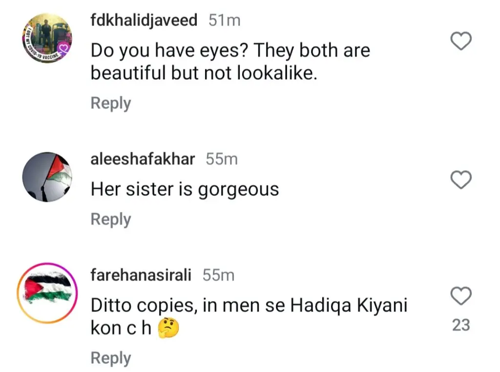Like fdkhalidjaveed's comment with the heart
Image resolution: width=500 pixels, height=372 pixels.
coord(460,41)
